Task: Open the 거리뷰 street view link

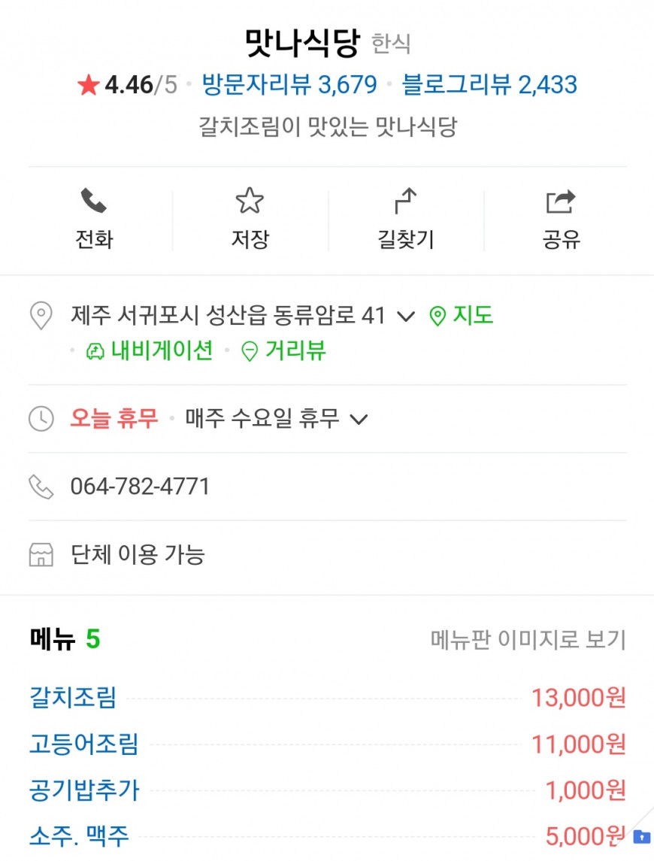Action: pos(284,350)
